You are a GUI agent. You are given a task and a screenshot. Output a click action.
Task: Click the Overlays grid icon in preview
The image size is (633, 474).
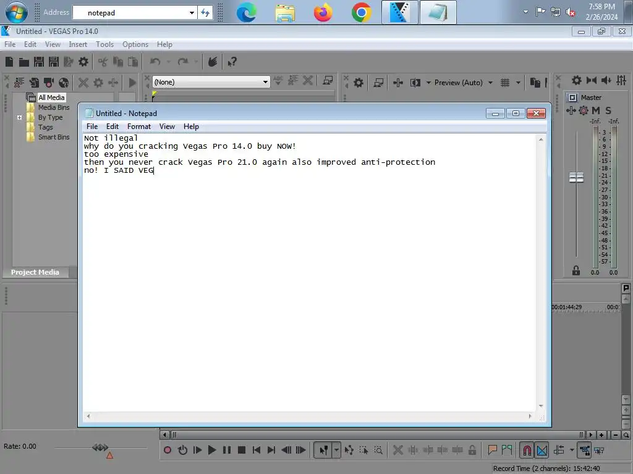click(x=504, y=83)
